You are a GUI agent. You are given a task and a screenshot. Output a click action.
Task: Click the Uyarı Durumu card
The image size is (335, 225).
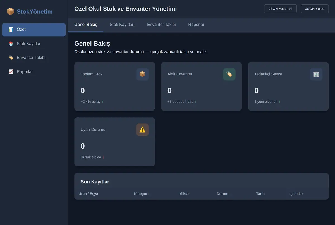click(114, 142)
